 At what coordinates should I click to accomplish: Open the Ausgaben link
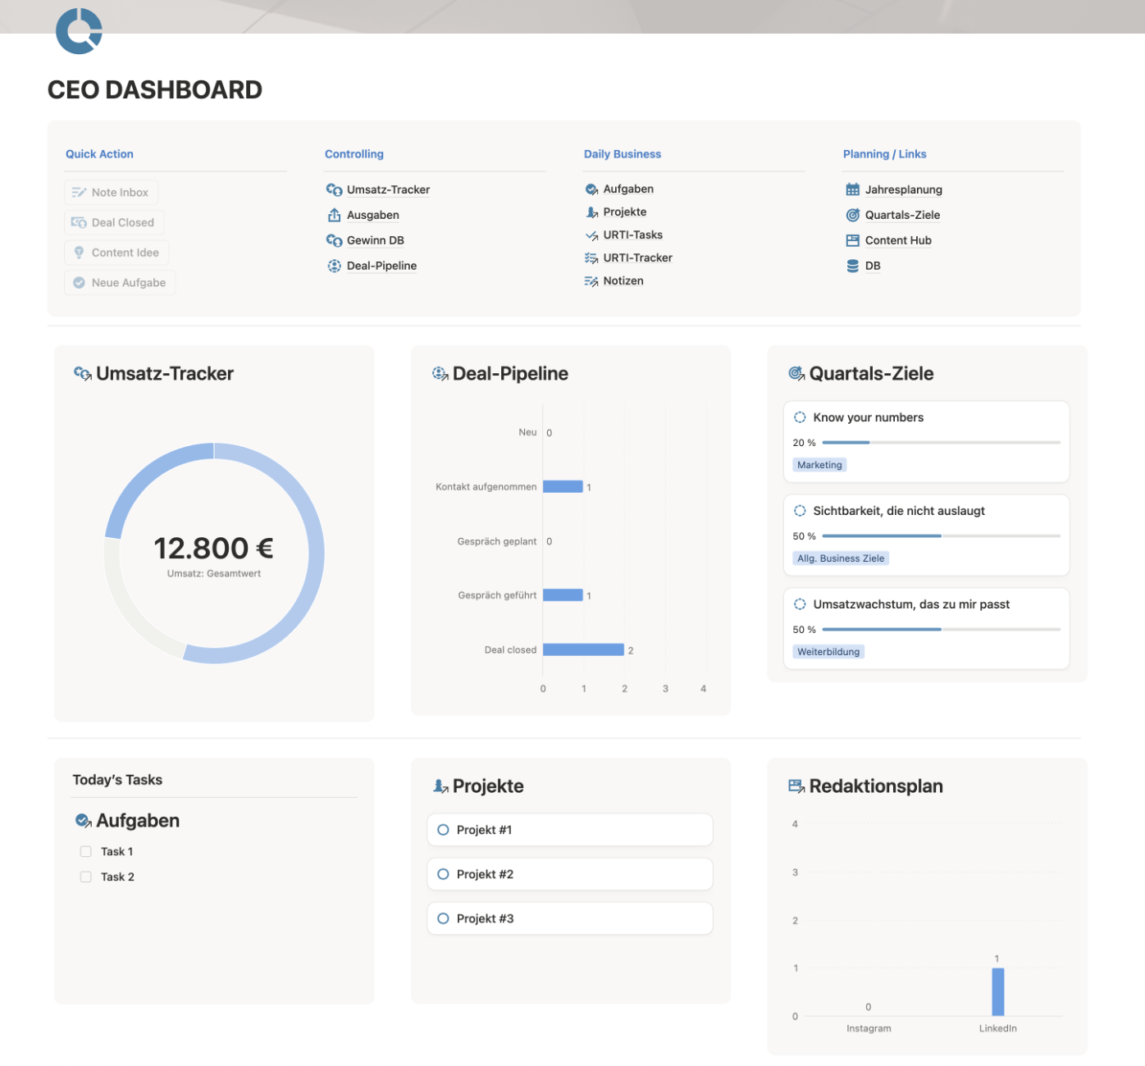[373, 215]
